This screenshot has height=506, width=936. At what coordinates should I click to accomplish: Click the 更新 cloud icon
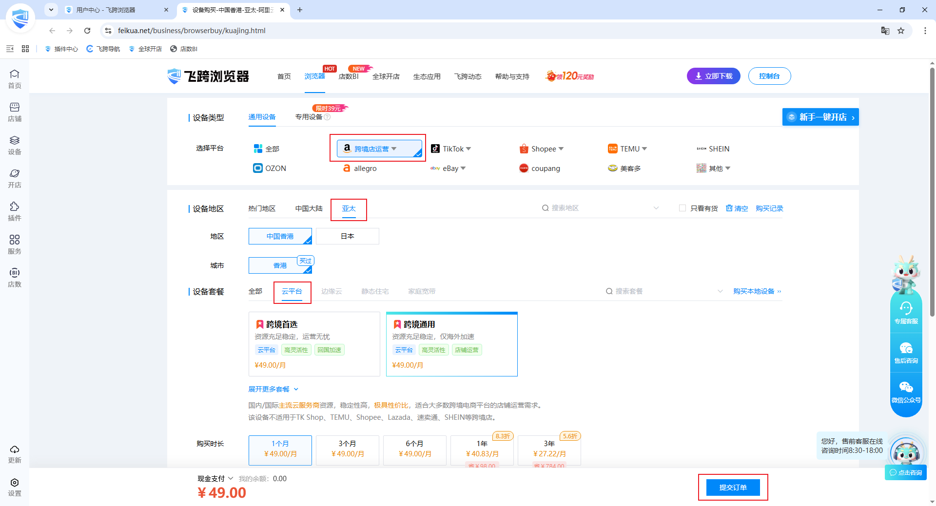tap(15, 453)
